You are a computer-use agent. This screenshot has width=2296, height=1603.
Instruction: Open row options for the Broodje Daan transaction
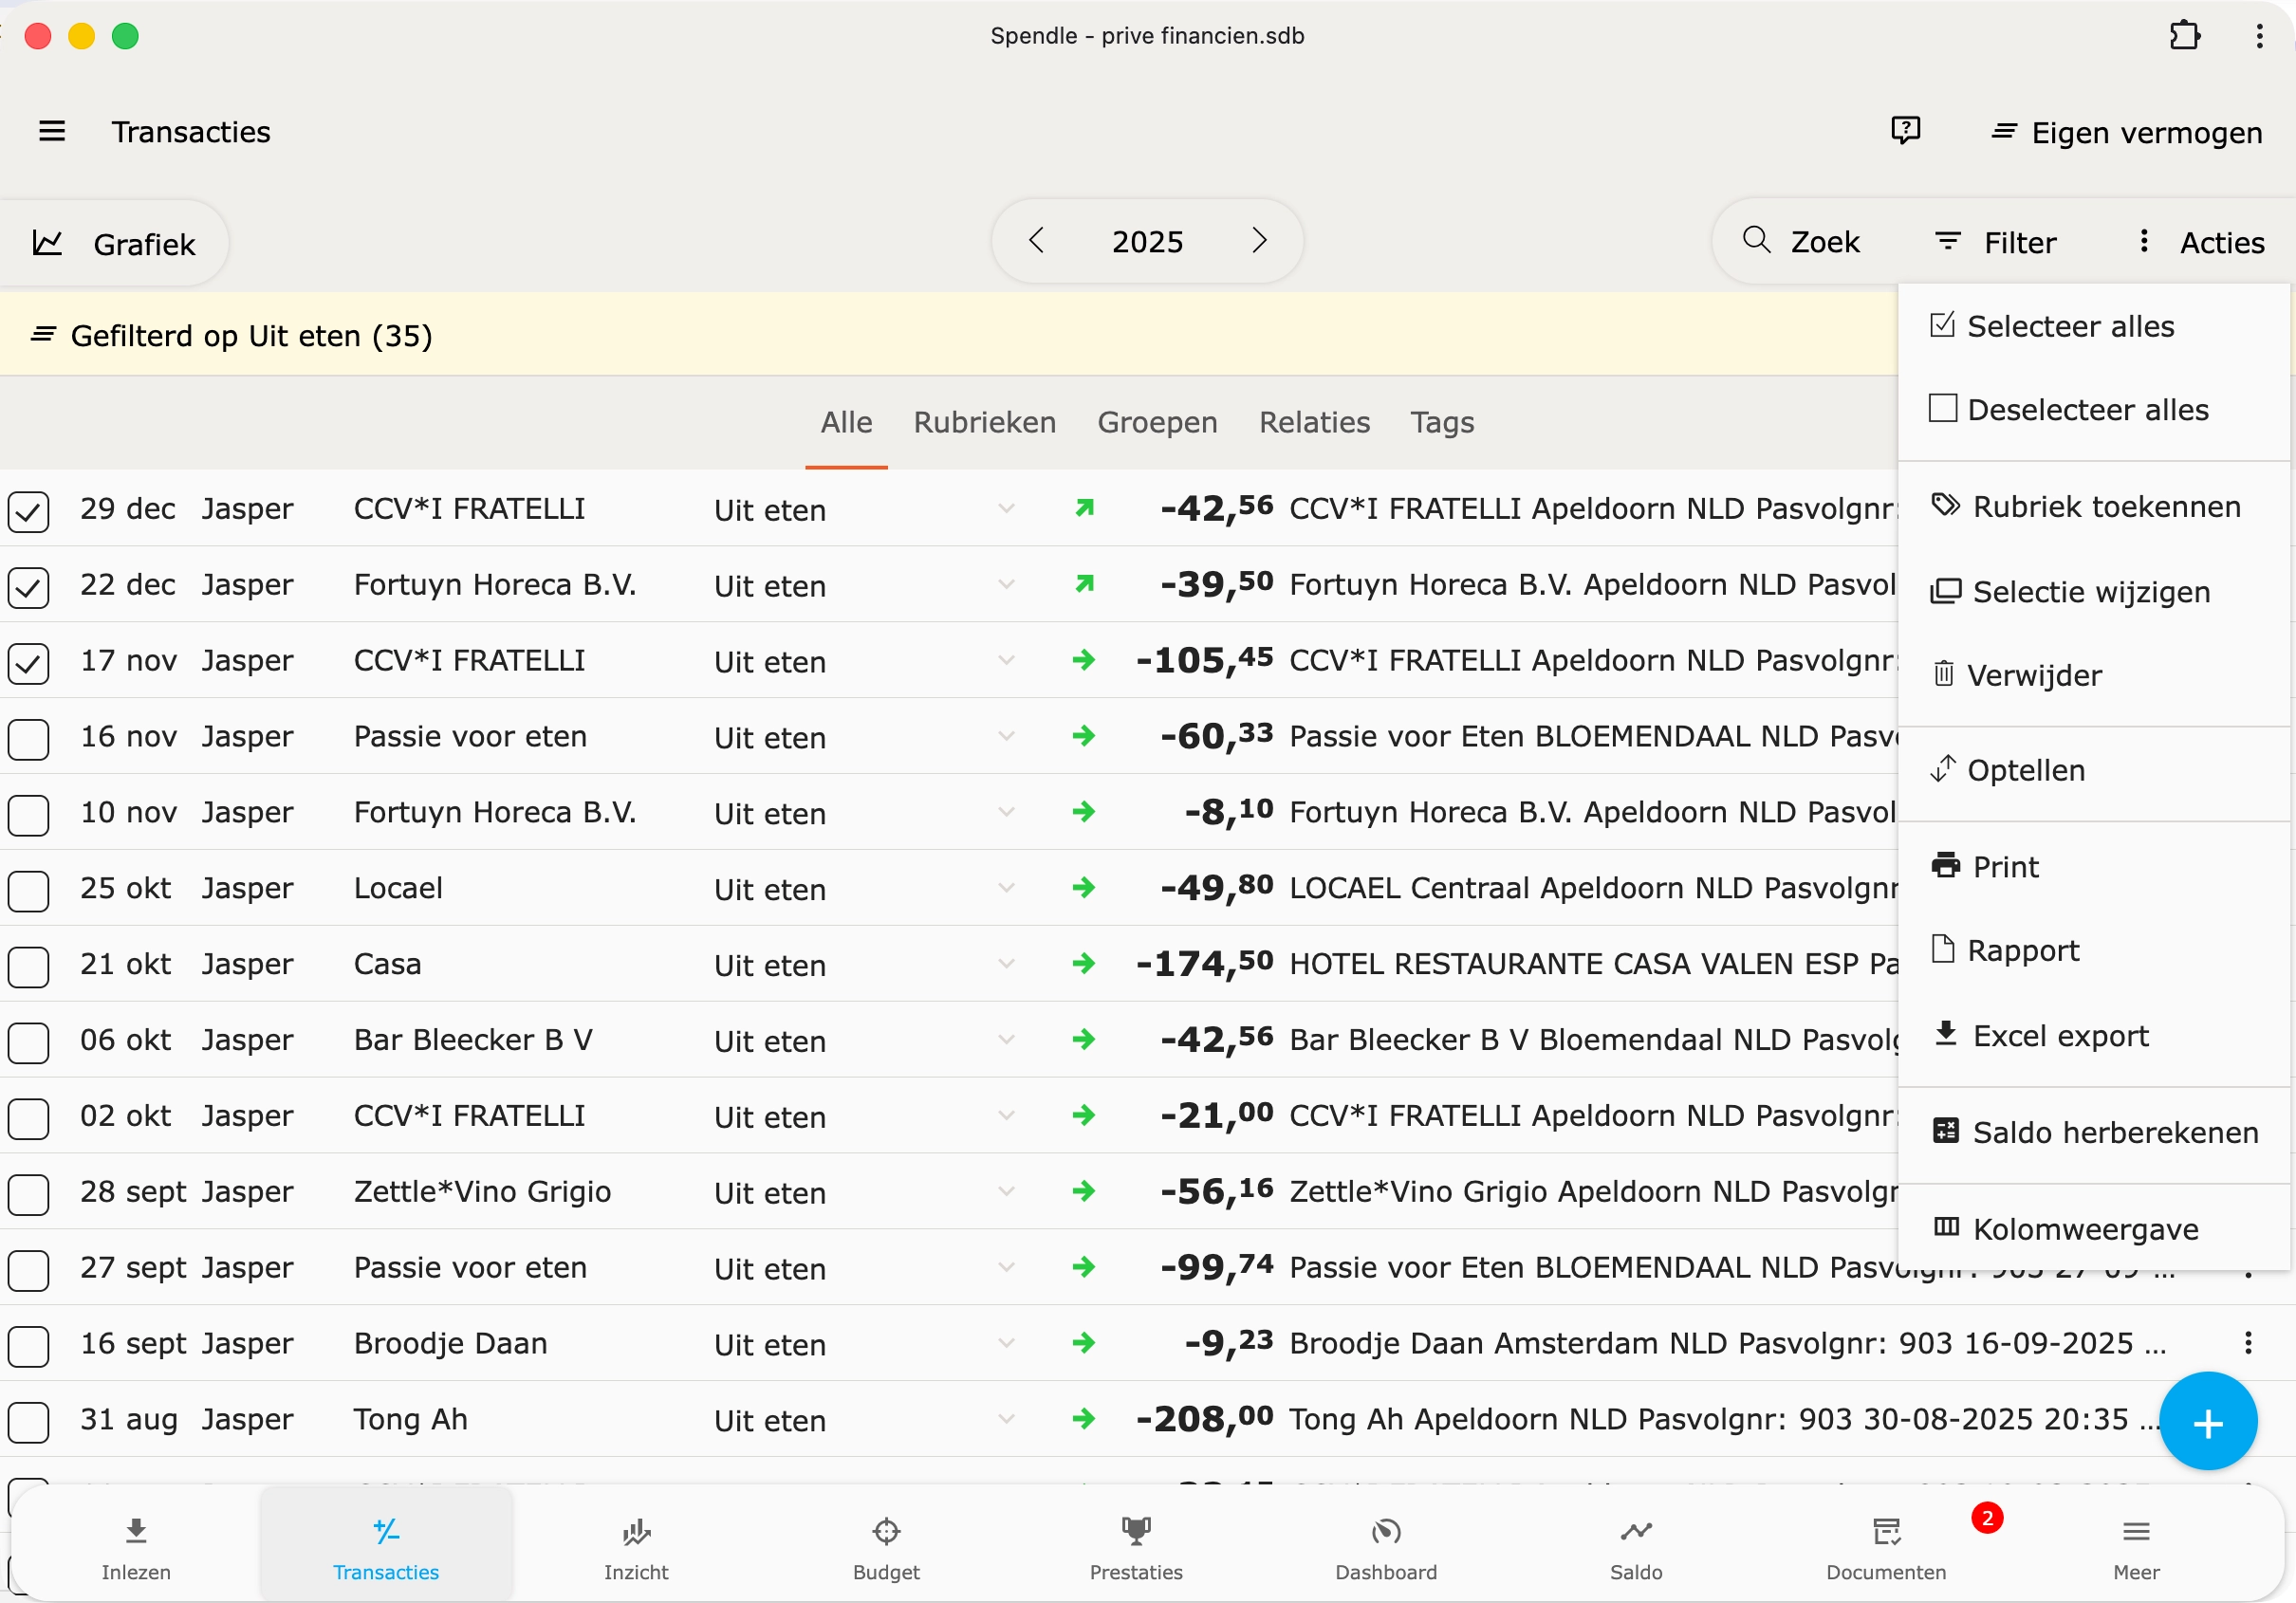pos(2248,1343)
